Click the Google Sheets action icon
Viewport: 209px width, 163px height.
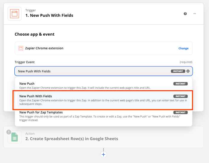click(15, 137)
